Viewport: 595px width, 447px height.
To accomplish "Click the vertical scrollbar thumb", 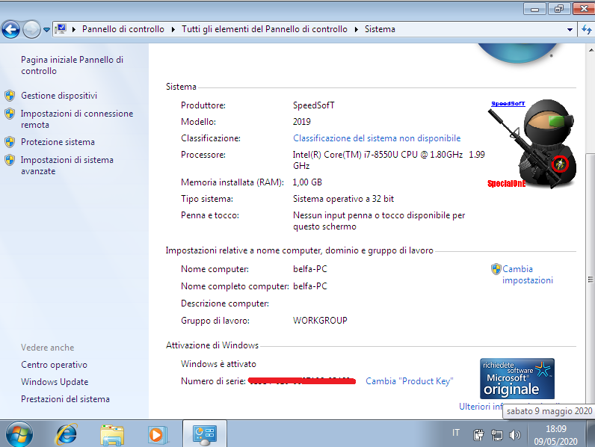I will pos(591,280).
